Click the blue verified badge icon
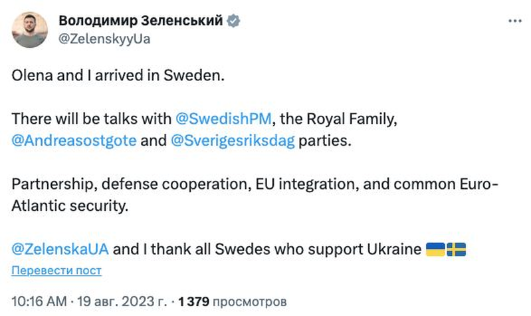531x316 pixels. pyautogui.click(x=234, y=21)
